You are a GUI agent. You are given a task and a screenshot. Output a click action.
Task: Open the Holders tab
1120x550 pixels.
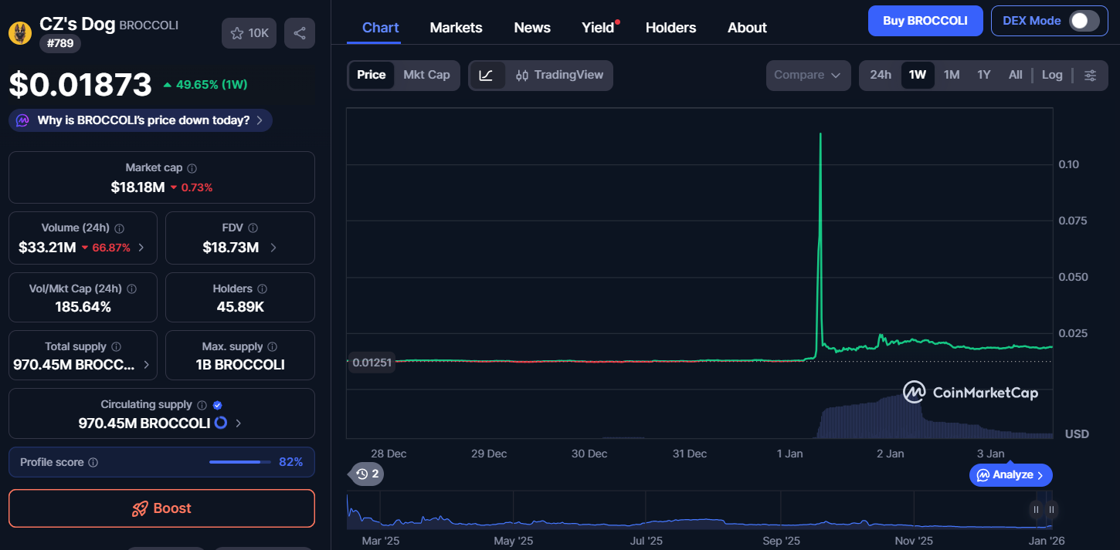tap(670, 28)
